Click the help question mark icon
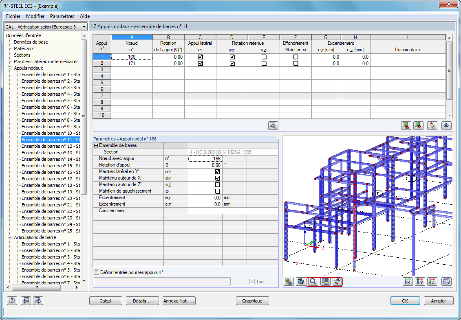 (12, 300)
